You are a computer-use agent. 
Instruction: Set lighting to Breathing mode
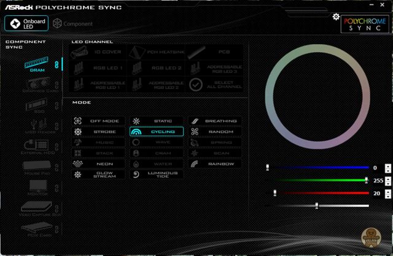(x=212, y=121)
